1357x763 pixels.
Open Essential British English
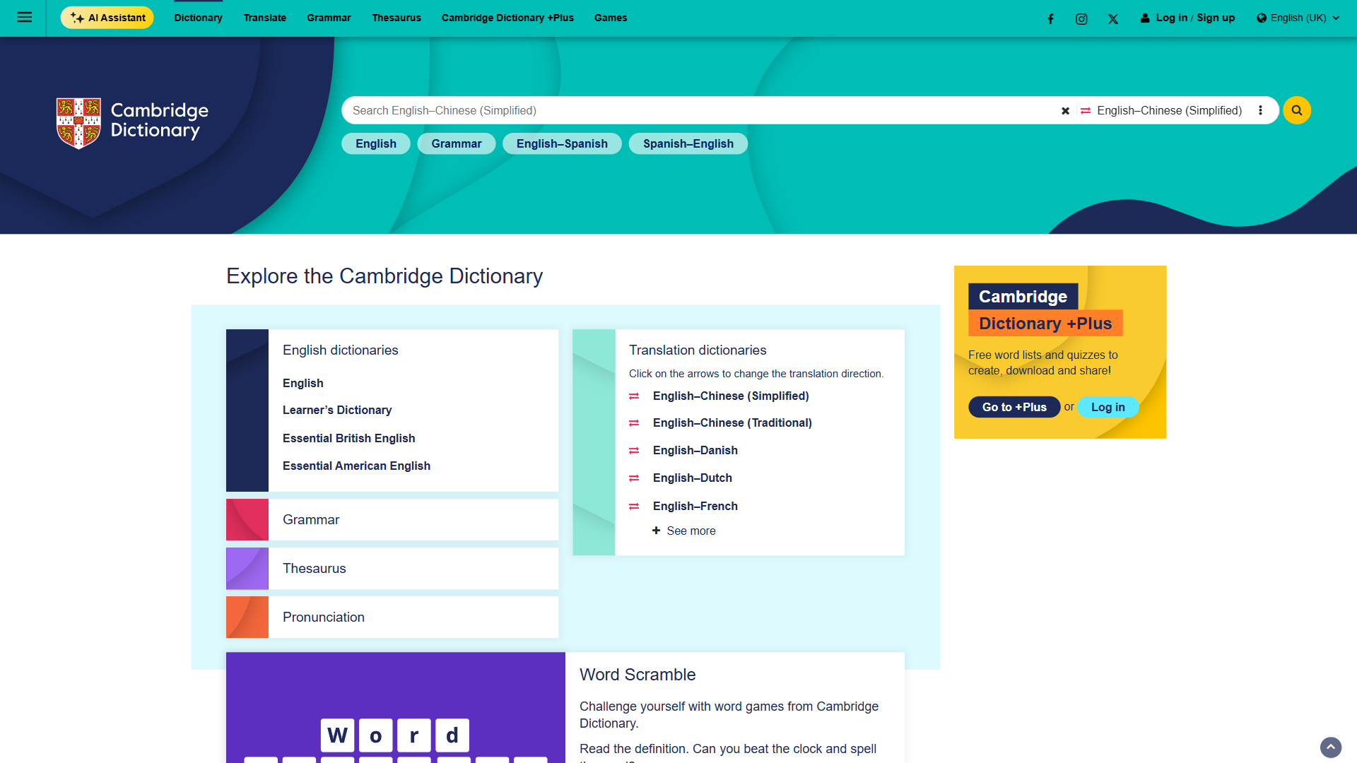pos(349,438)
